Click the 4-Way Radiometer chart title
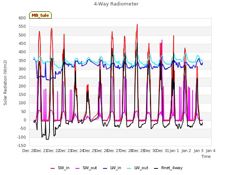Image resolution: width=233 pixels, height=175 pixels. tap(116, 4)
